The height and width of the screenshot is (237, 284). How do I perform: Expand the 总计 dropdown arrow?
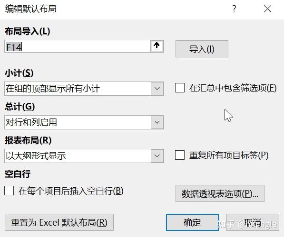click(x=157, y=122)
